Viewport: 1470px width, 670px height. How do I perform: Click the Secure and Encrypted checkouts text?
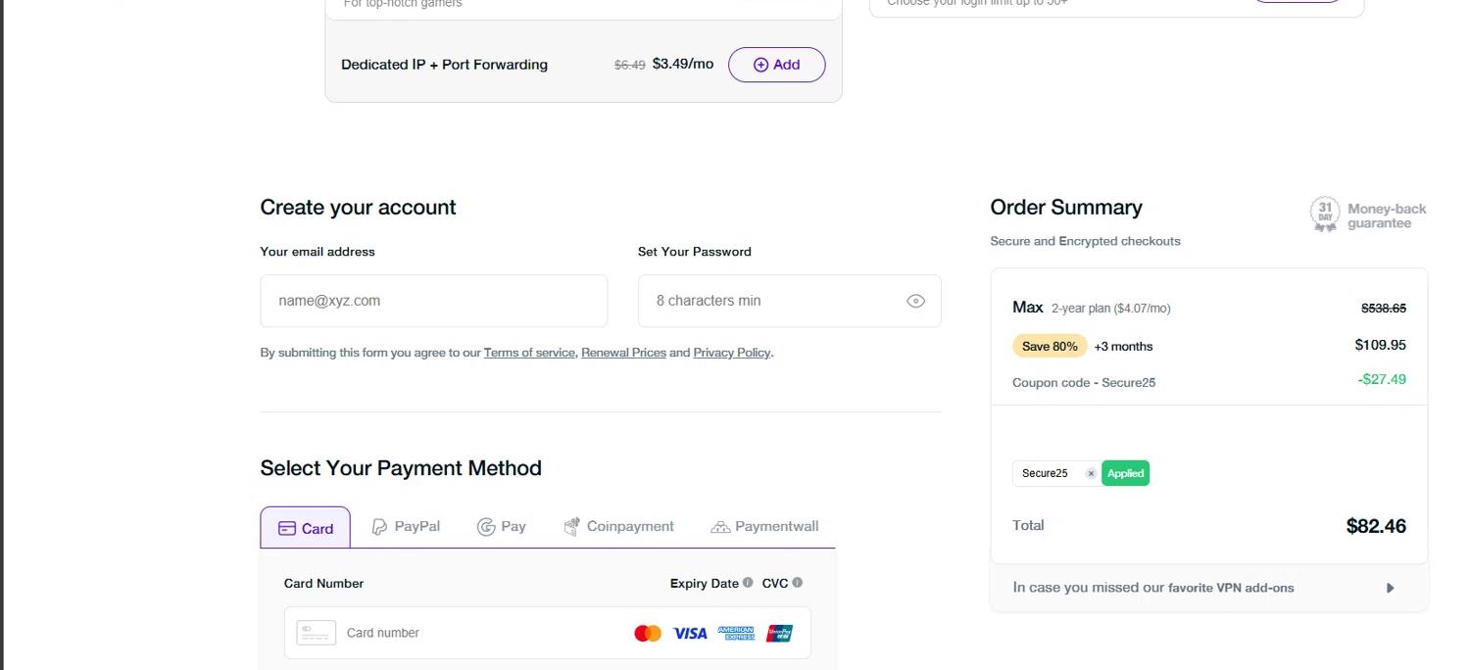[1085, 241]
